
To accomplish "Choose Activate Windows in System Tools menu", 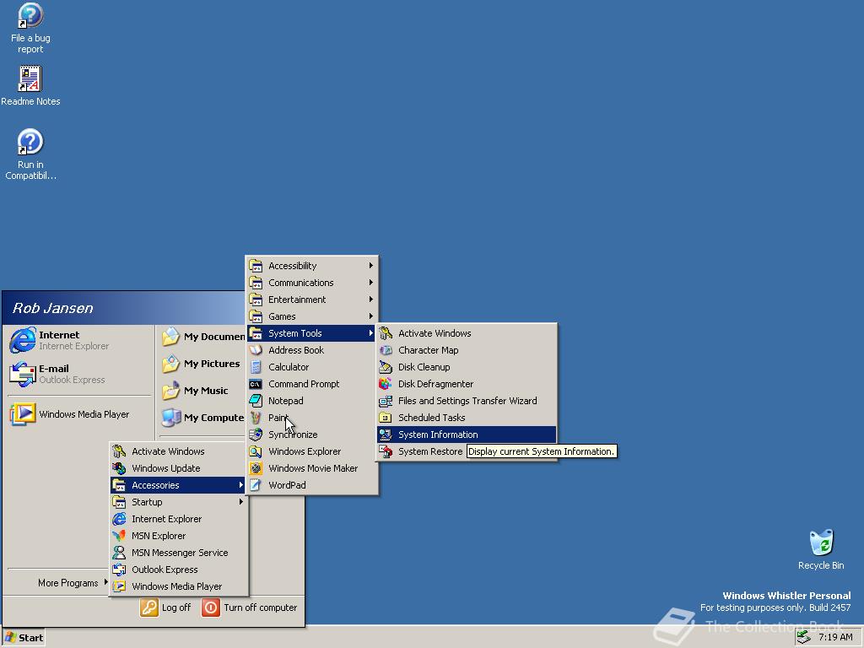I will coord(466,332).
